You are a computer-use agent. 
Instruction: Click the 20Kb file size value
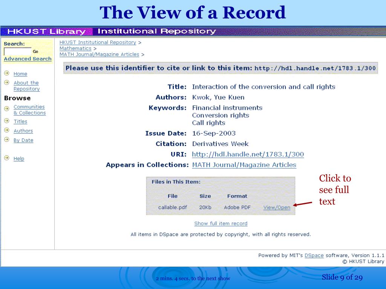205,207
